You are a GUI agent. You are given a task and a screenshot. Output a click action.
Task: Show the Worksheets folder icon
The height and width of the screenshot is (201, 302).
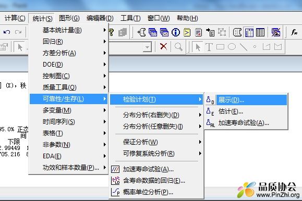(153, 32)
